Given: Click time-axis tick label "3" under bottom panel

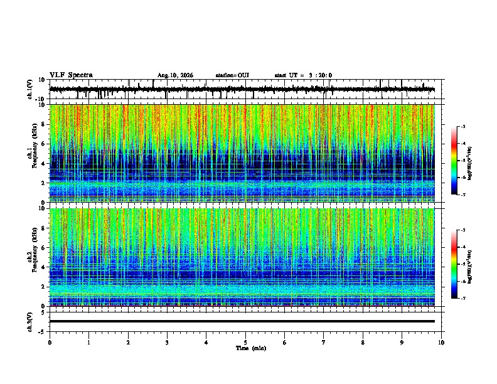Looking at the screenshot, I should [x=167, y=343].
